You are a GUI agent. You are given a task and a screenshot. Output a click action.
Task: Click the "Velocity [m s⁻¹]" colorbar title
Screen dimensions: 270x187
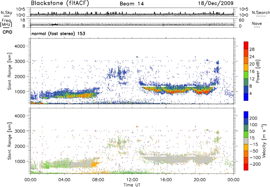[x=264, y=141]
